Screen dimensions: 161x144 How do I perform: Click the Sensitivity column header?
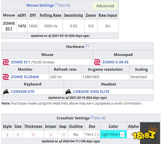point(74,15)
